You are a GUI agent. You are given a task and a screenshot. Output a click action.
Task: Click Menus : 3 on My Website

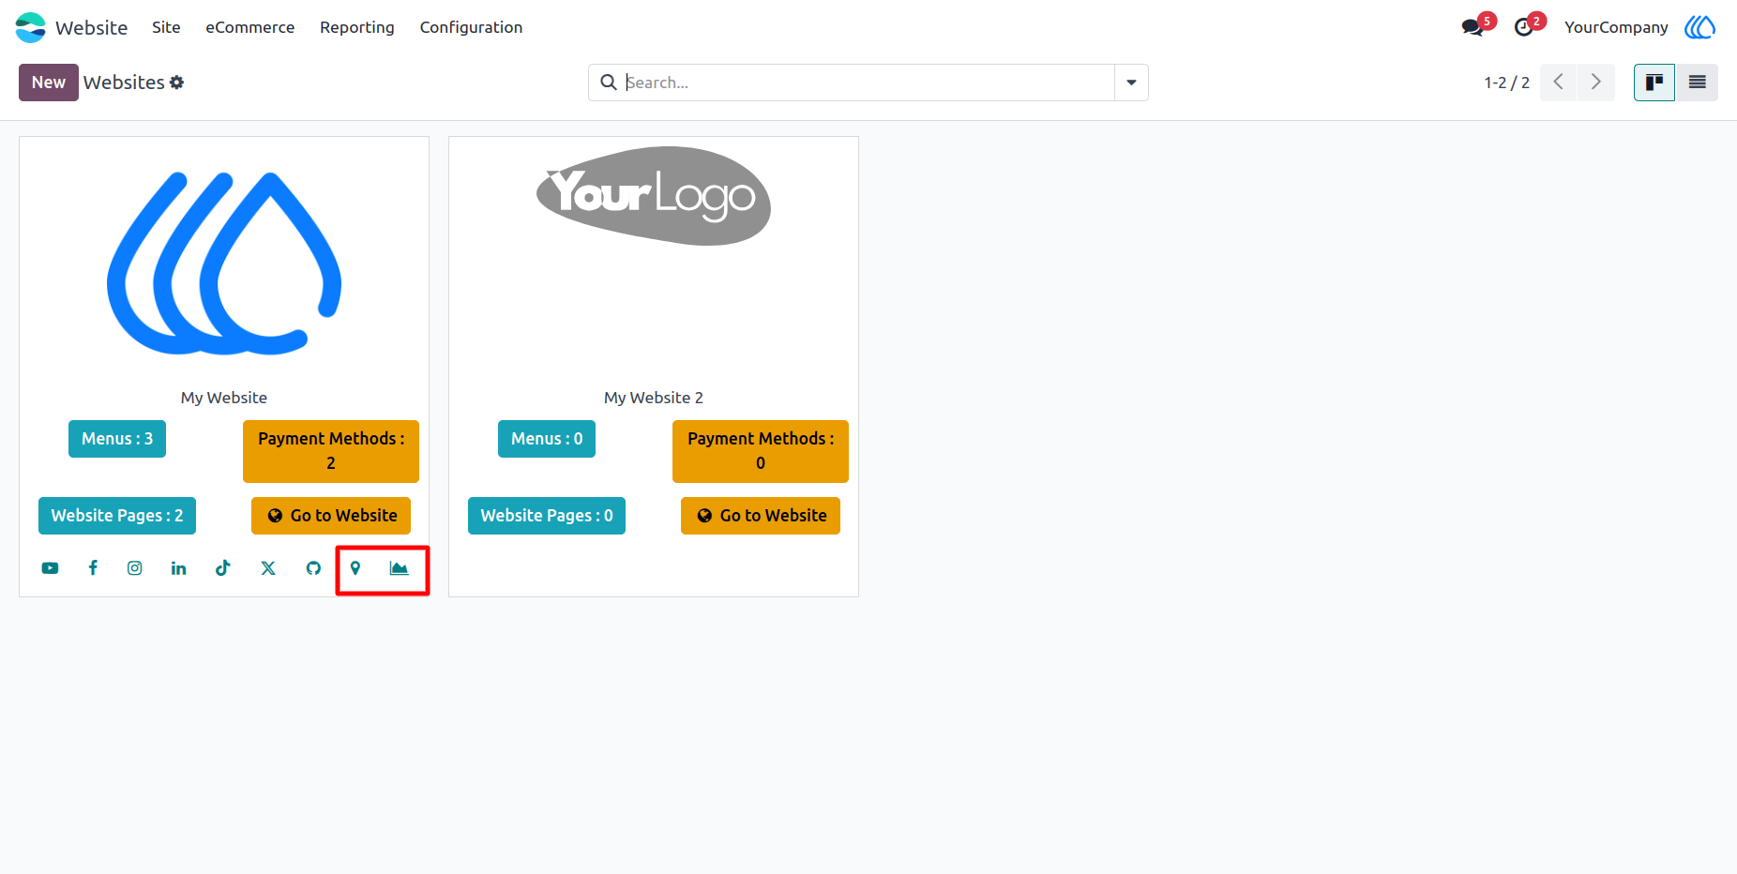pyautogui.click(x=117, y=439)
